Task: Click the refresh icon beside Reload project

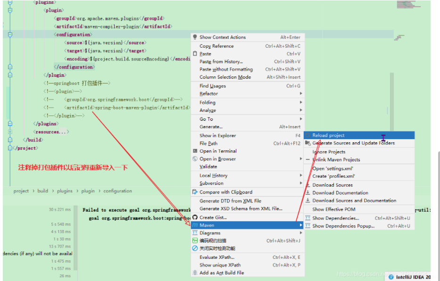Action: pyautogui.click(x=308, y=135)
